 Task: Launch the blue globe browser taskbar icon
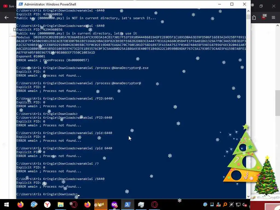34,205
